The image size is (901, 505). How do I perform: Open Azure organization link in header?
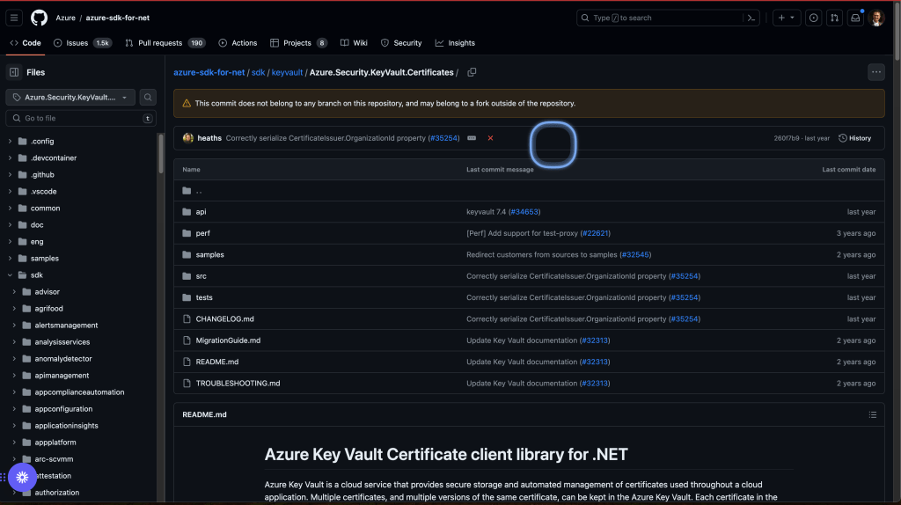coord(65,18)
